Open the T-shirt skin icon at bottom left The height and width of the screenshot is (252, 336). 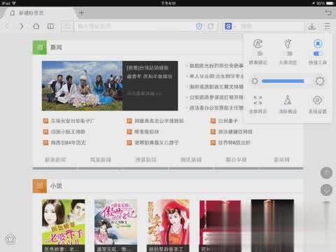pyautogui.click(x=10, y=239)
